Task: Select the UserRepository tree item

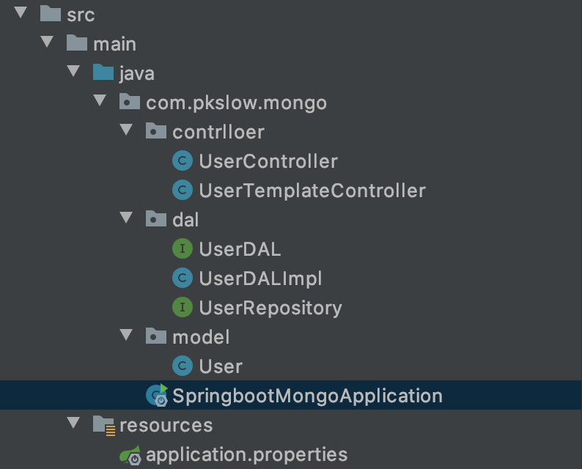Action: (270, 308)
